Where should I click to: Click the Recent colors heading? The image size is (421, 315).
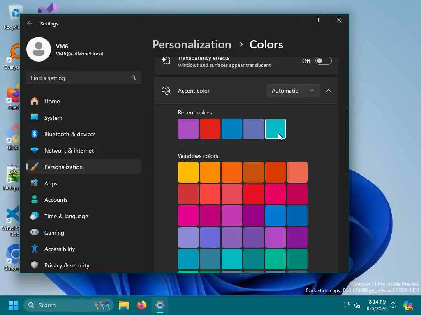[x=195, y=112]
